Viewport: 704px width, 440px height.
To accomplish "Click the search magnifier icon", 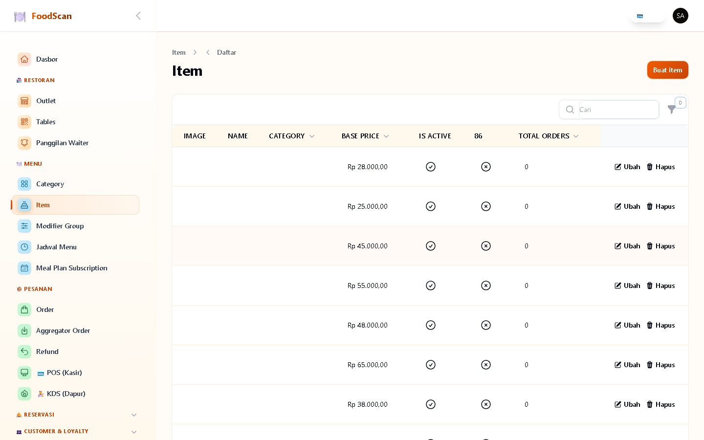I will 570,110.
